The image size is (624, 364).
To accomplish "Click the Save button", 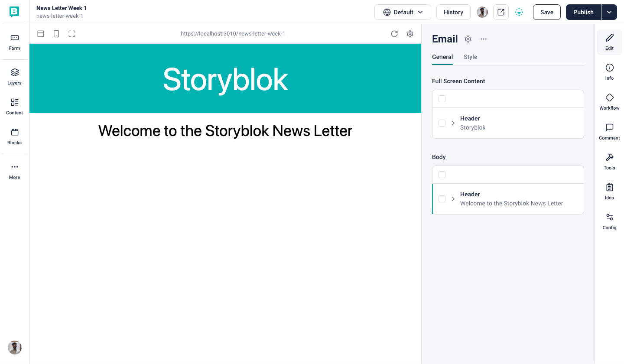I will (x=547, y=12).
